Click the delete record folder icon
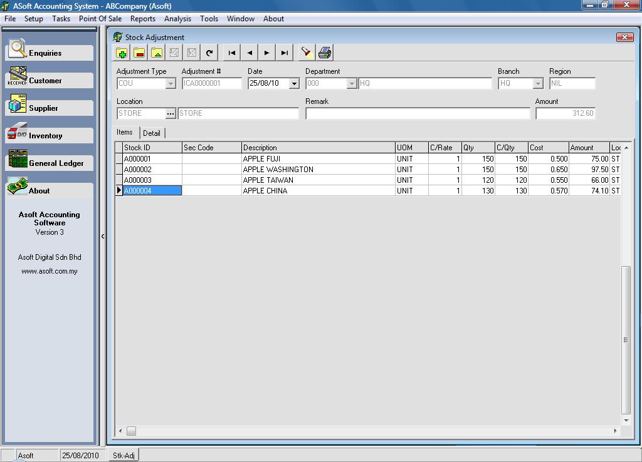 pyautogui.click(x=139, y=53)
